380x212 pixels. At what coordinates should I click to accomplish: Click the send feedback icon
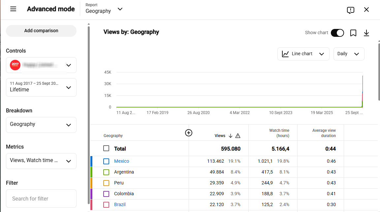[350, 10]
